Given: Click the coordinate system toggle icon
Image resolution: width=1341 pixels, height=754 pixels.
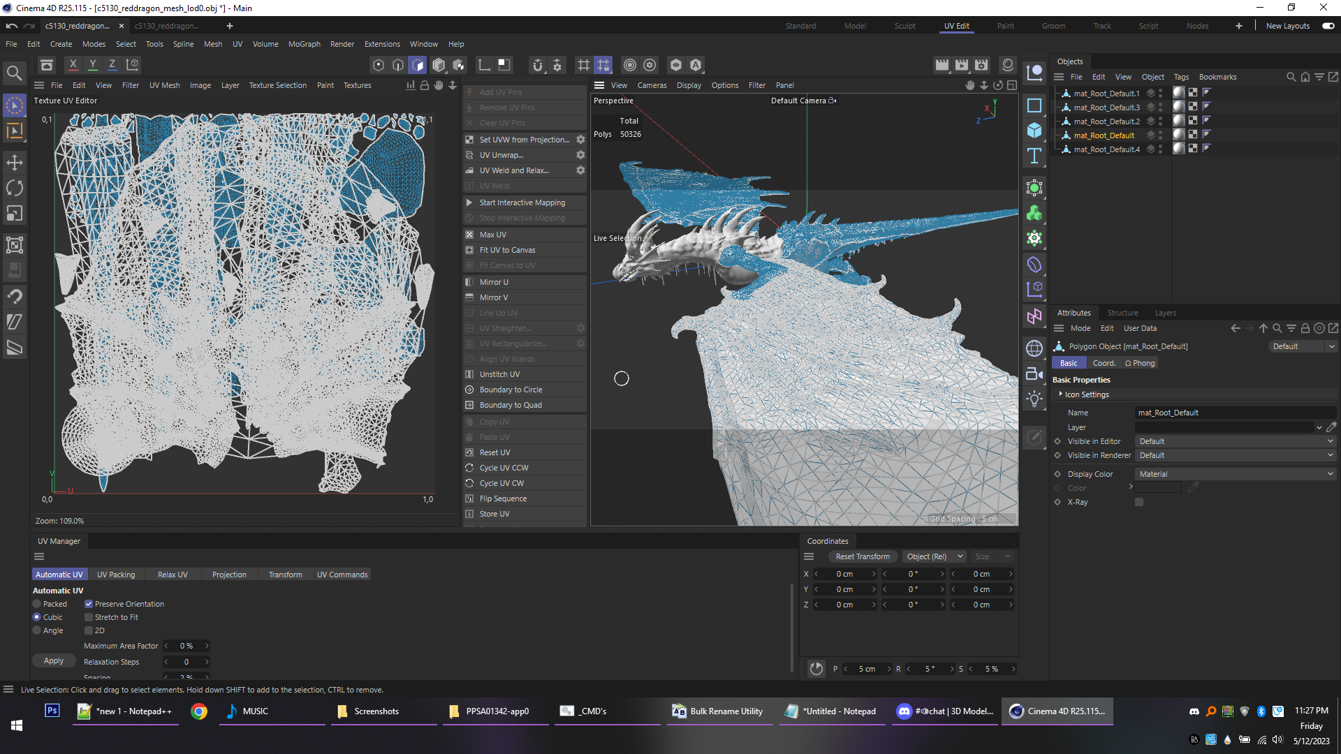Looking at the screenshot, I should (x=132, y=65).
